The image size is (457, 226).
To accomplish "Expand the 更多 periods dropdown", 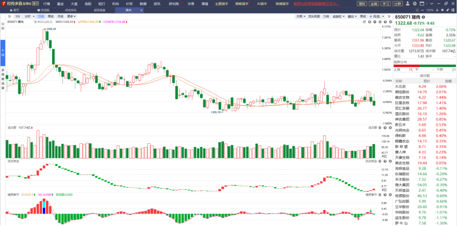I will point(71,16).
